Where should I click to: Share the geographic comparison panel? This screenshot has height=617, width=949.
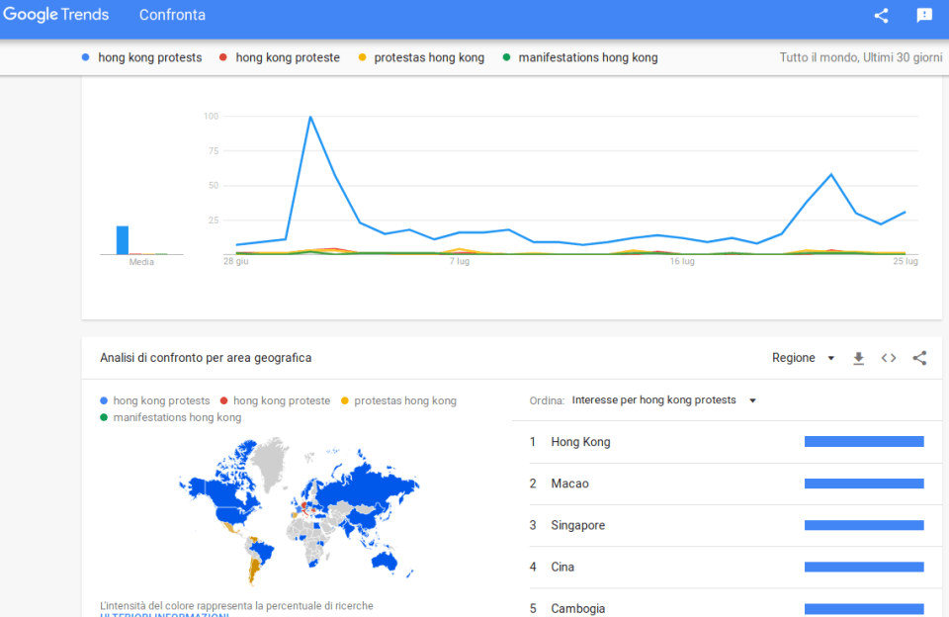coord(919,358)
